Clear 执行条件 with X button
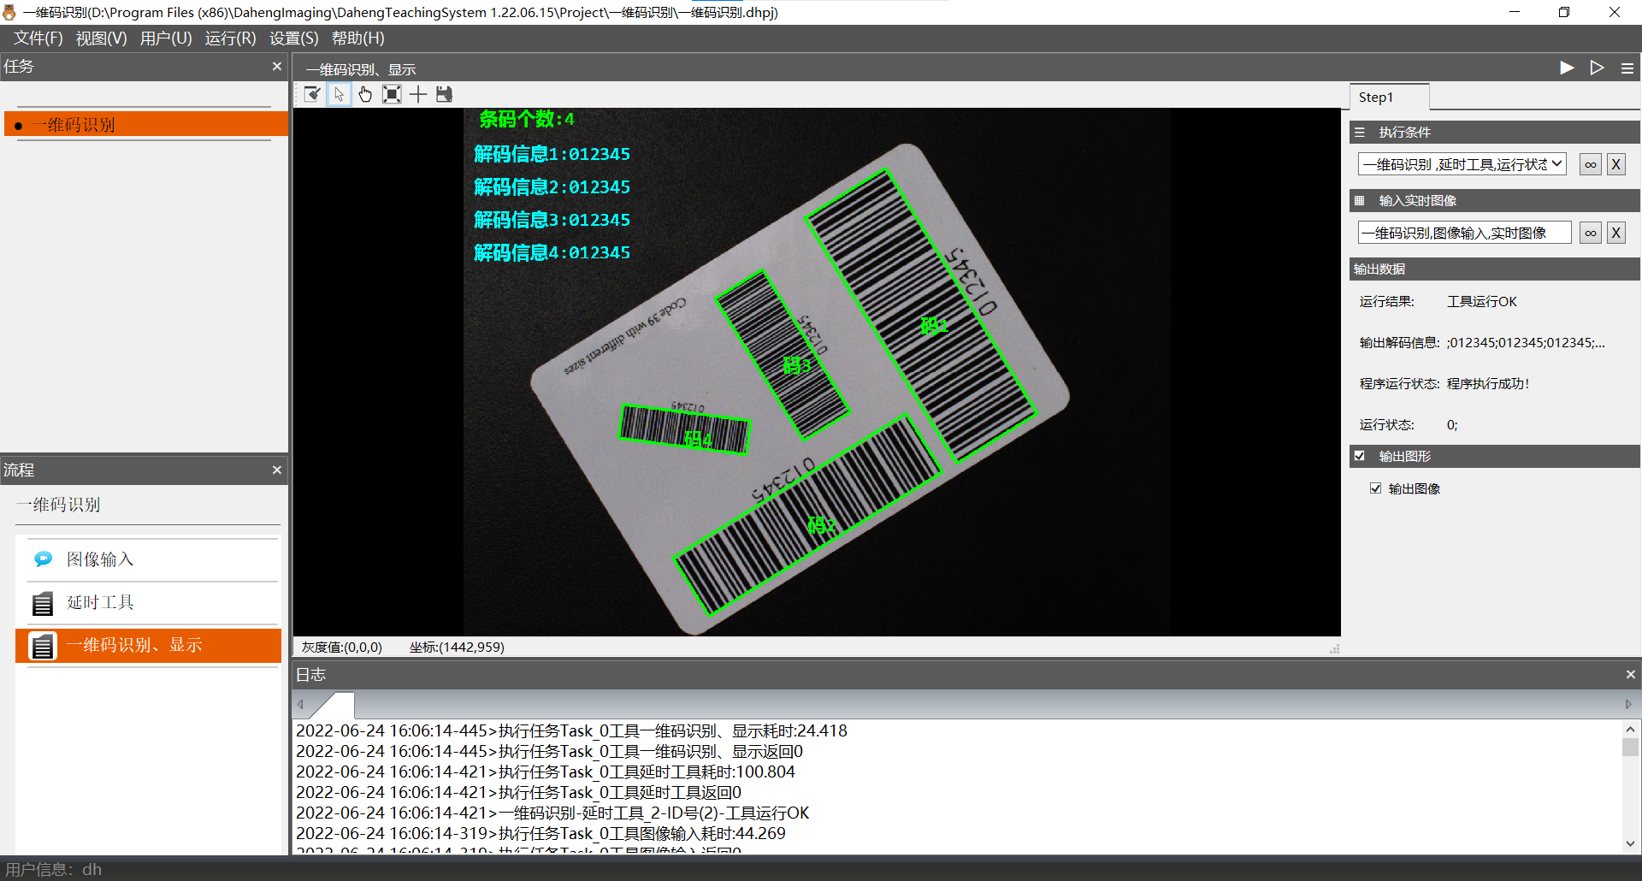Image resolution: width=1642 pixels, height=881 pixels. point(1616,164)
